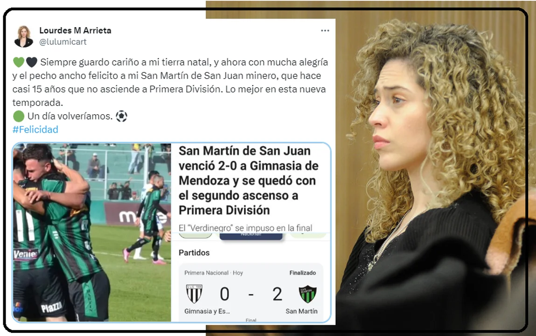The height and width of the screenshot is (336, 536).
Task: Click the El Verdinegro subtitle text
Action: click(x=245, y=228)
